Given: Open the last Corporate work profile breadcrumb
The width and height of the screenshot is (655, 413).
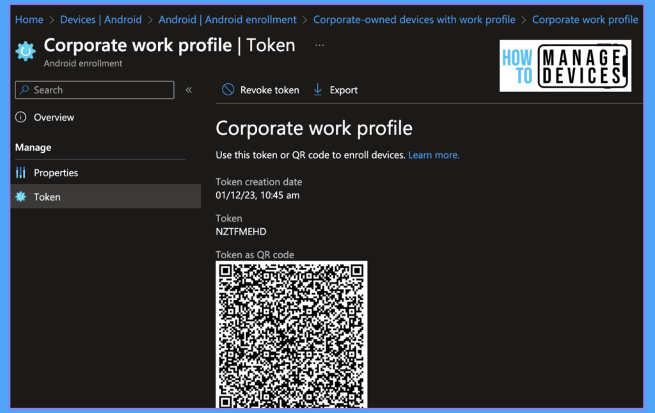Looking at the screenshot, I should point(585,20).
